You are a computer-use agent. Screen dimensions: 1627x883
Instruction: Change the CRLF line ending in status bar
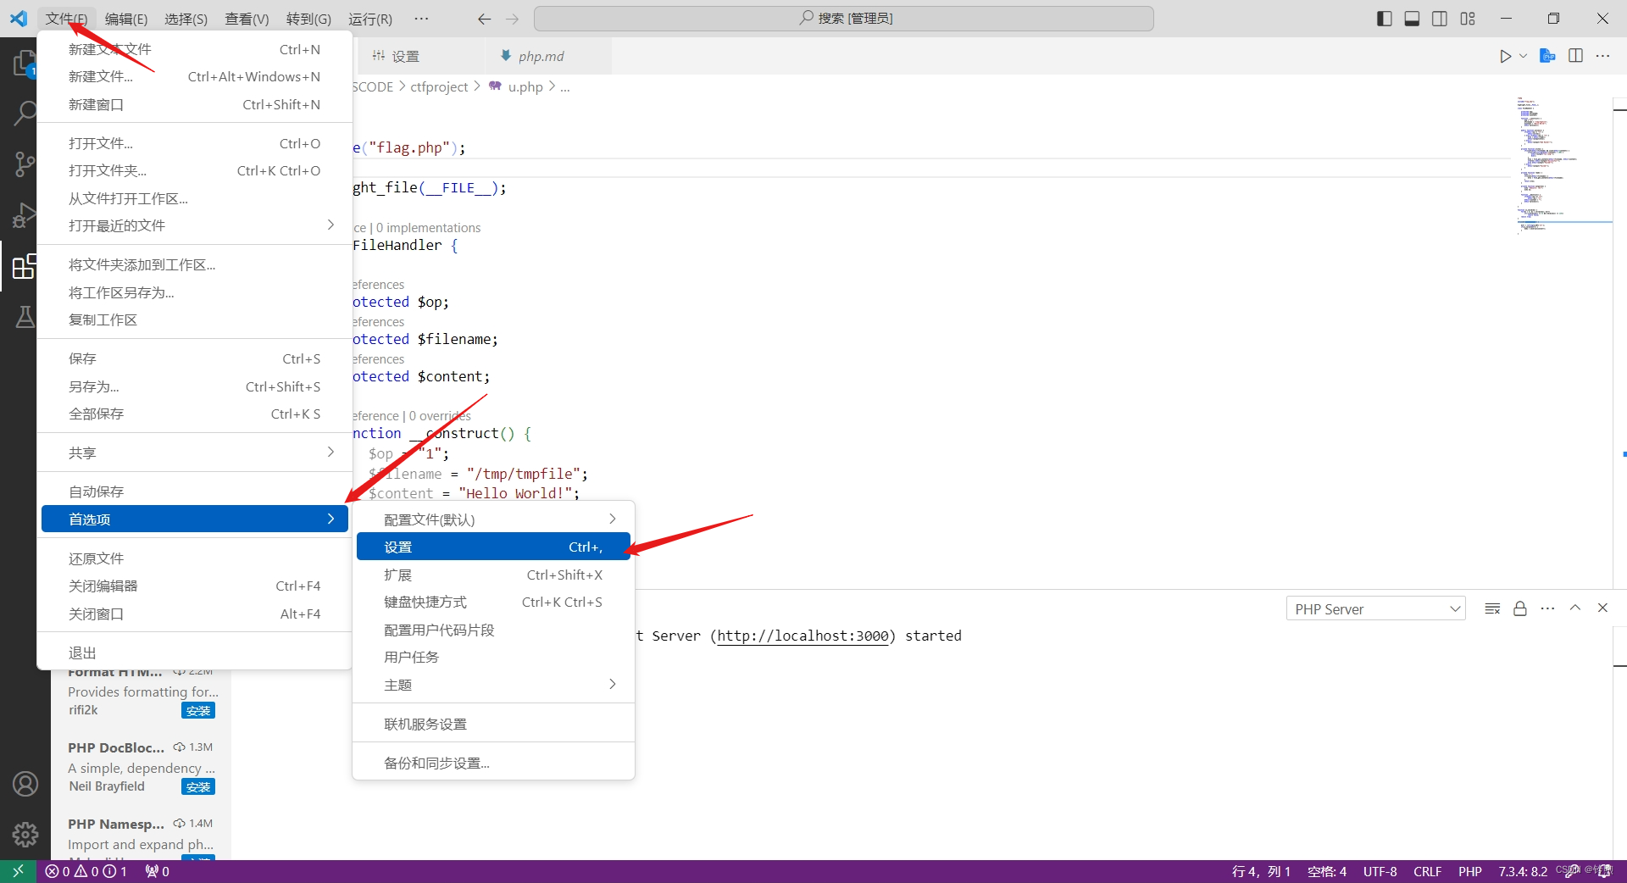tap(1427, 871)
